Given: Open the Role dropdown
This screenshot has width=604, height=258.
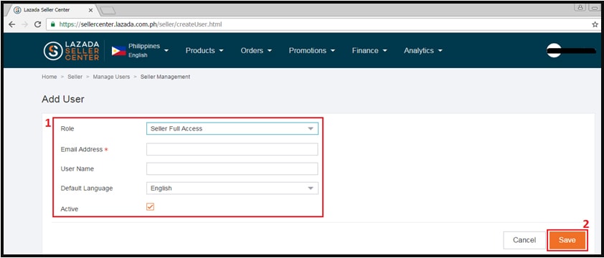Looking at the screenshot, I should pyautogui.click(x=232, y=128).
